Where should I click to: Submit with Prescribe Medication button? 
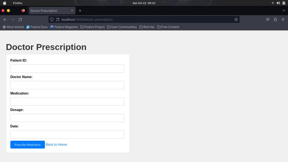(x=28, y=144)
